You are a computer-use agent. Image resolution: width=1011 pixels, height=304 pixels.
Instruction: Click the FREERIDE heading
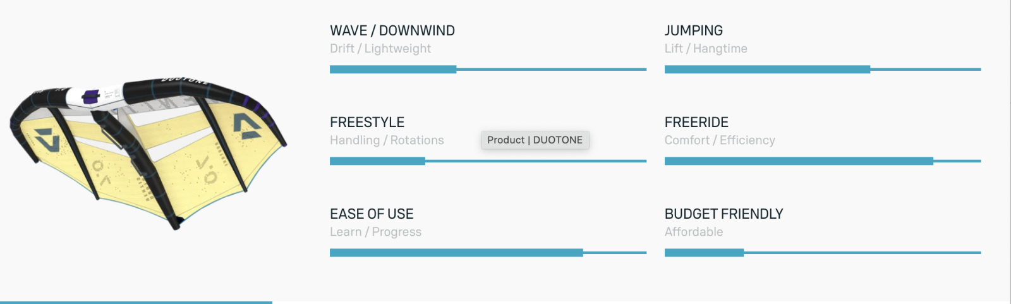click(696, 122)
